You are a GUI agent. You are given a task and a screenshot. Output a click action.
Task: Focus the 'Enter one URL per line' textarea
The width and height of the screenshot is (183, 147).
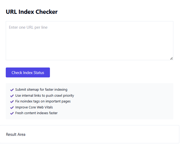coord(89,41)
